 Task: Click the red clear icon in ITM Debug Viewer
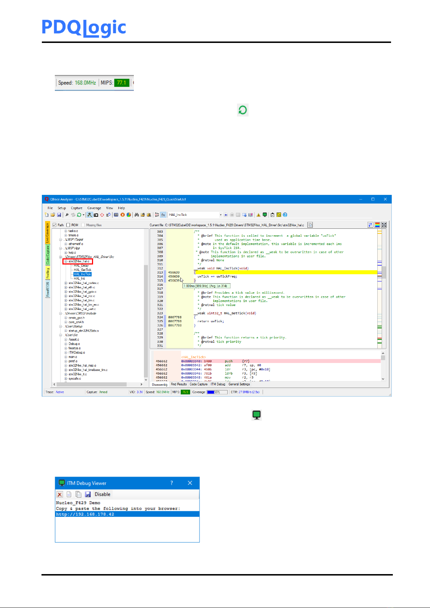tap(60, 494)
